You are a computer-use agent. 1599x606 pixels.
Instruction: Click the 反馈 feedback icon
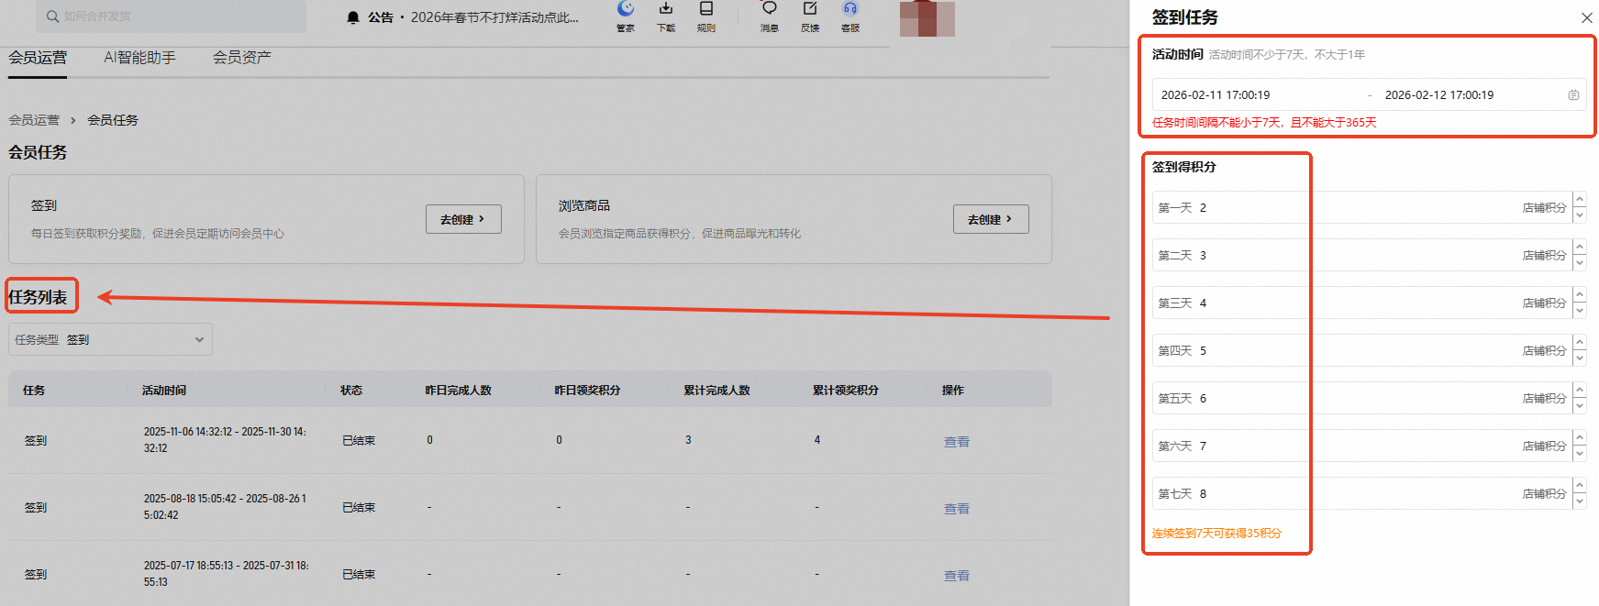point(810,10)
